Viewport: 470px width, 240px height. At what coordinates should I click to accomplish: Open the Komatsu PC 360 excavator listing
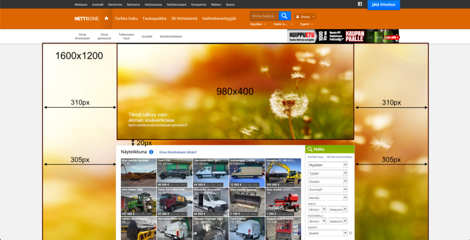(x=283, y=173)
